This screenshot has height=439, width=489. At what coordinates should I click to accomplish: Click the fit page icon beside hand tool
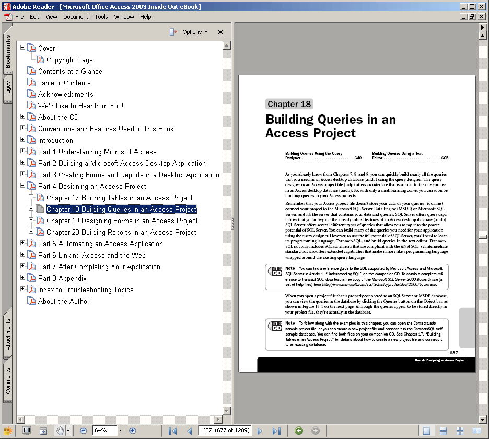point(43,431)
